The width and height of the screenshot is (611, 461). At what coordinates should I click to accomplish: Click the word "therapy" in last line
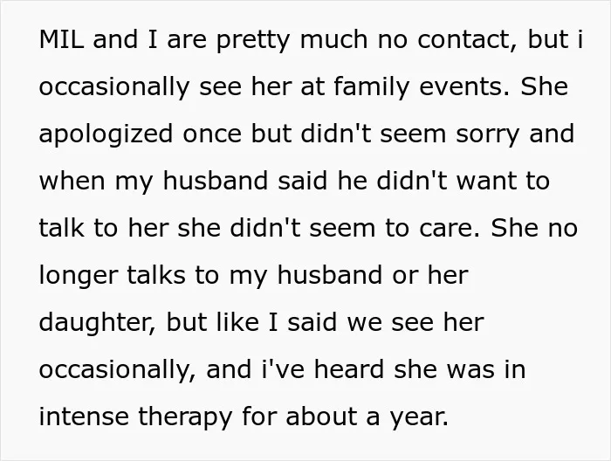coord(185,417)
